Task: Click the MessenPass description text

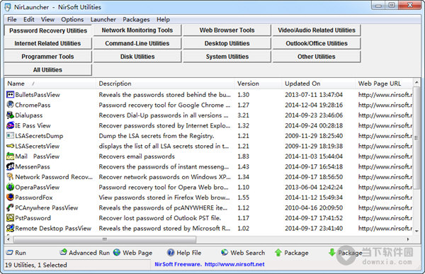Action: point(164,166)
